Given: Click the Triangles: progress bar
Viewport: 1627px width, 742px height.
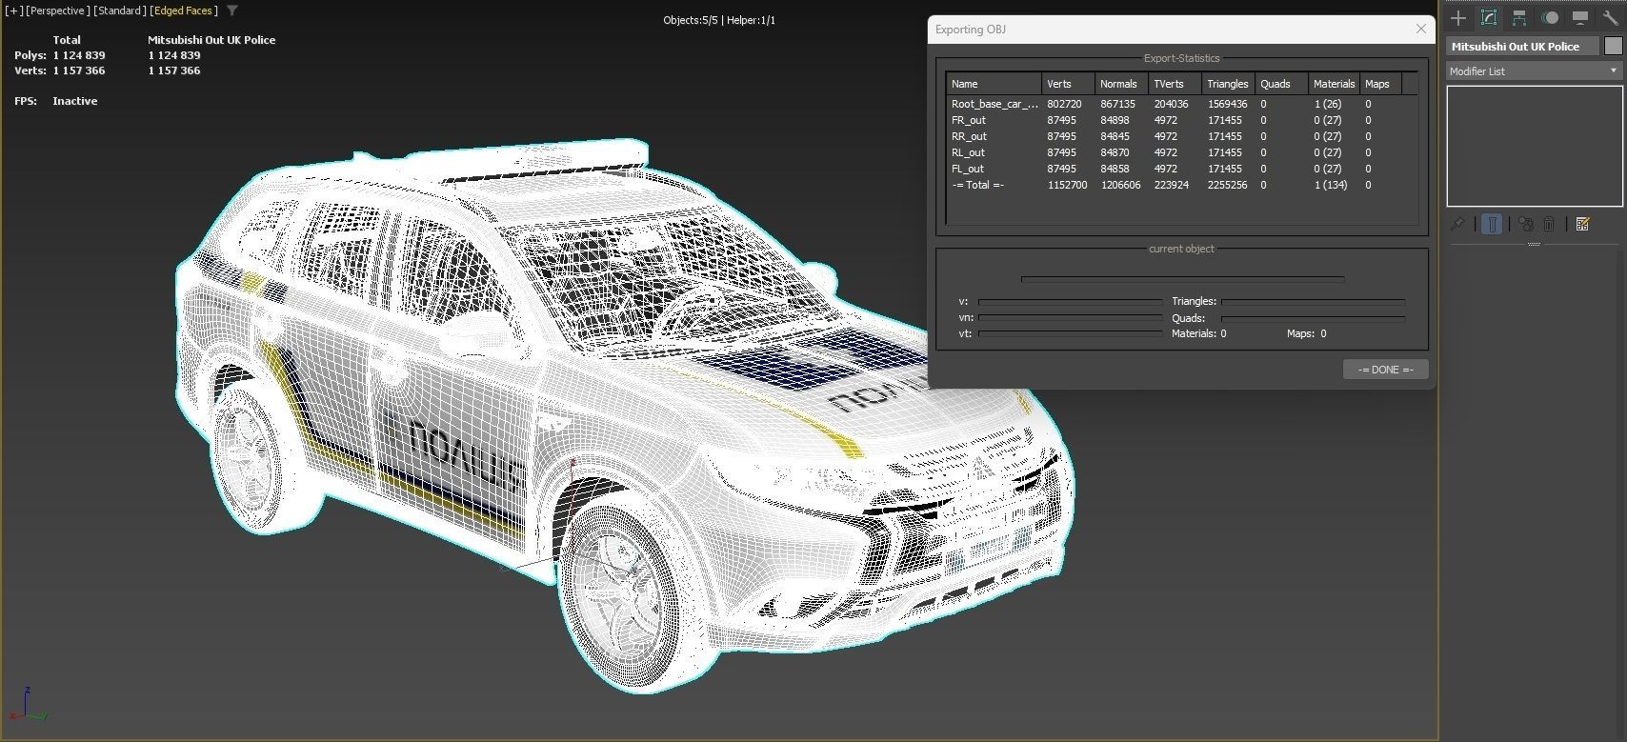Looking at the screenshot, I should tap(1314, 301).
